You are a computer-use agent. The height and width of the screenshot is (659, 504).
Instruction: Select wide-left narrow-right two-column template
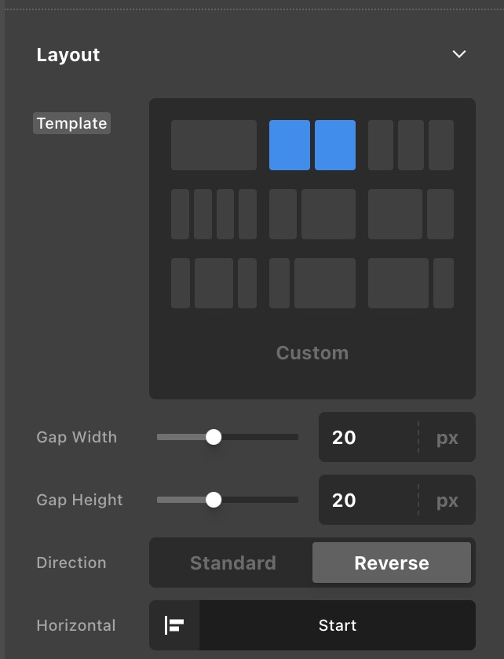411,214
